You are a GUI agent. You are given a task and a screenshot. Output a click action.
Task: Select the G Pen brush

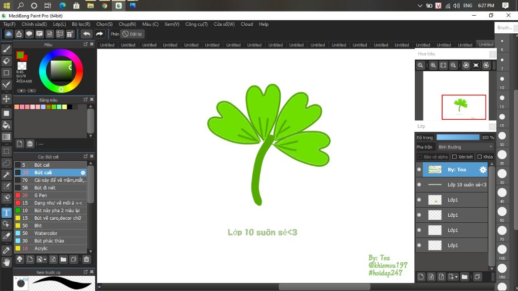coord(51,196)
